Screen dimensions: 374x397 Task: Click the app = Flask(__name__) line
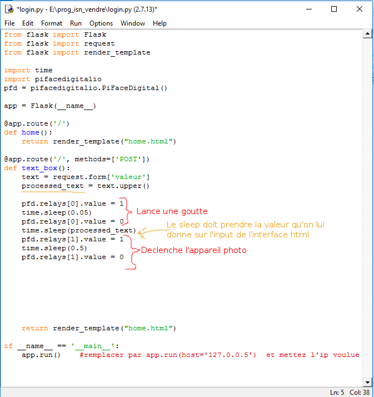click(50, 106)
